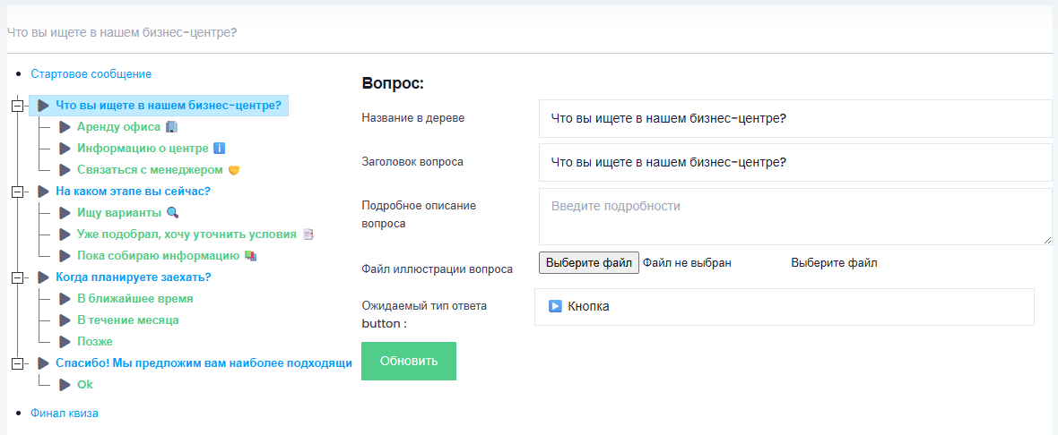
Task: Collapse 'Что вы ищете в нашем бизнес-центре?' node
Action: tap(16, 106)
